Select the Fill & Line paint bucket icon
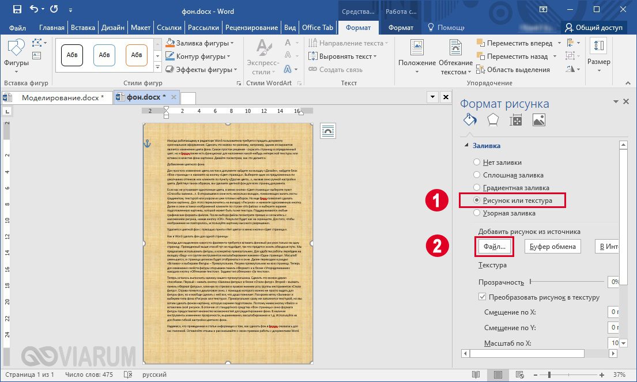 click(x=470, y=120)
